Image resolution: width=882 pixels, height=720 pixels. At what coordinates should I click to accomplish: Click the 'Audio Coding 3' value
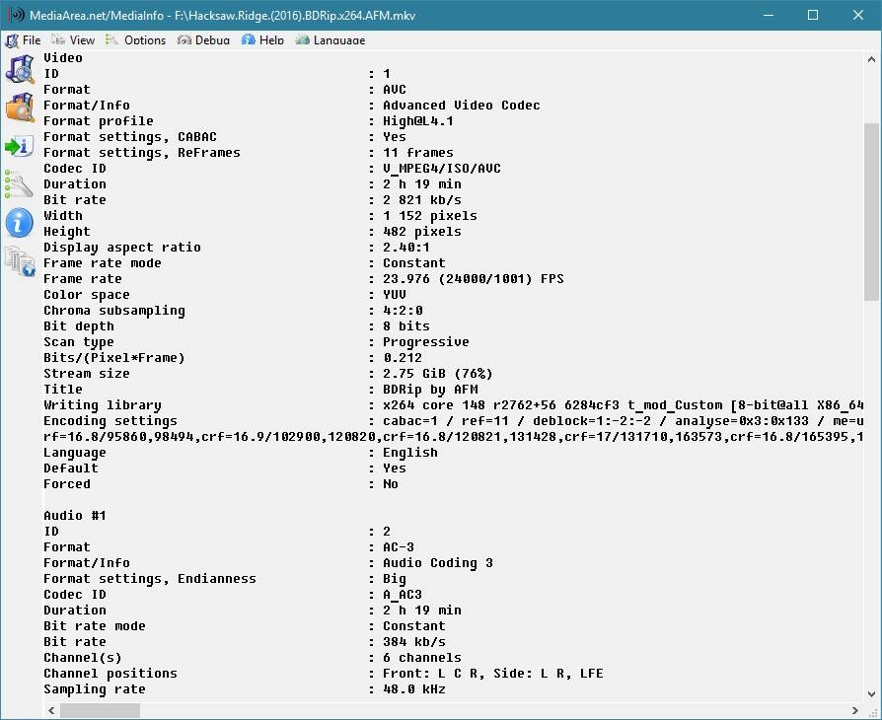[x=438, y=563]
